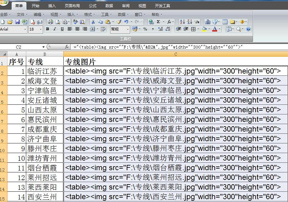Expand the Merge and Center dropdown arrow
Image resolution: width=288 pixels, height=202 pixels.
(98, 29)
